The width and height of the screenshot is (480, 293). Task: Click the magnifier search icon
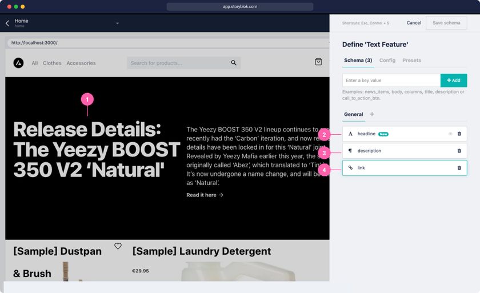coord(234,63)
